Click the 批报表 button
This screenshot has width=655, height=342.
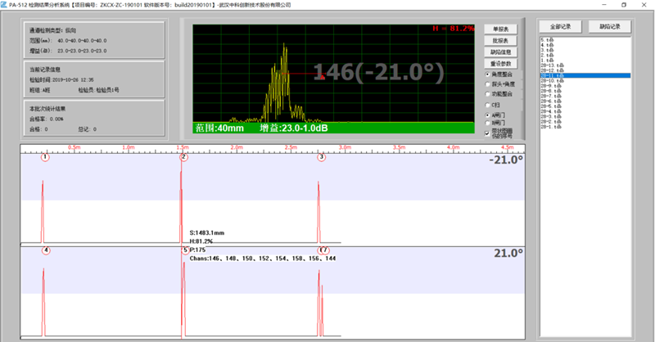point(502,40)
